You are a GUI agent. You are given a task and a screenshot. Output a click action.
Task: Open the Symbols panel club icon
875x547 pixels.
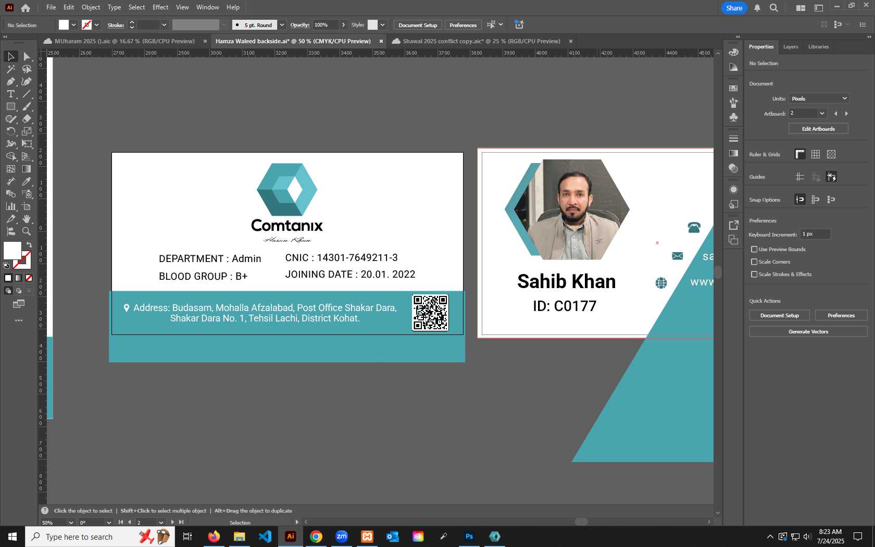[733, 117]
